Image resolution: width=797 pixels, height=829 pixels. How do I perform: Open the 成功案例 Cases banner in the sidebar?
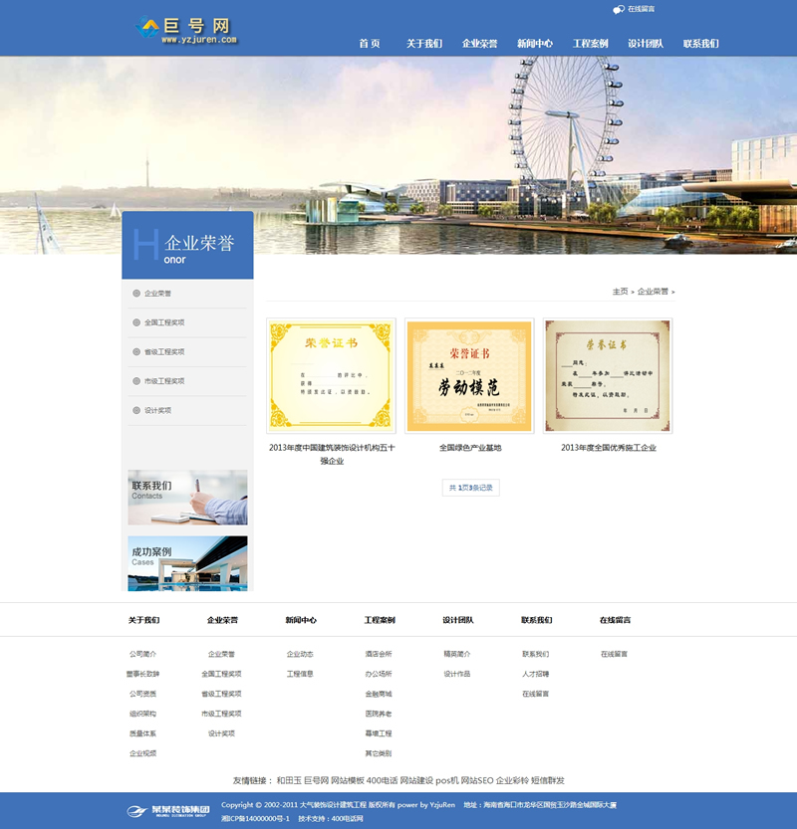pos(187,563)
